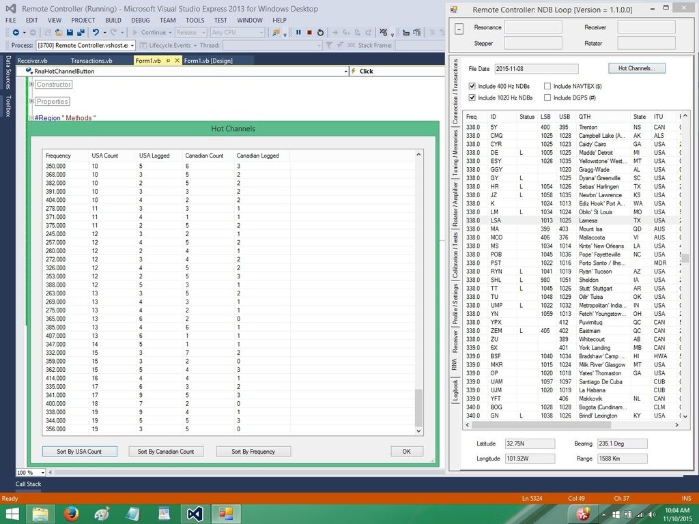699x524 pixels.
Task: Click the NDB list vertical scrollbar thumb
Action: (685, 259)
